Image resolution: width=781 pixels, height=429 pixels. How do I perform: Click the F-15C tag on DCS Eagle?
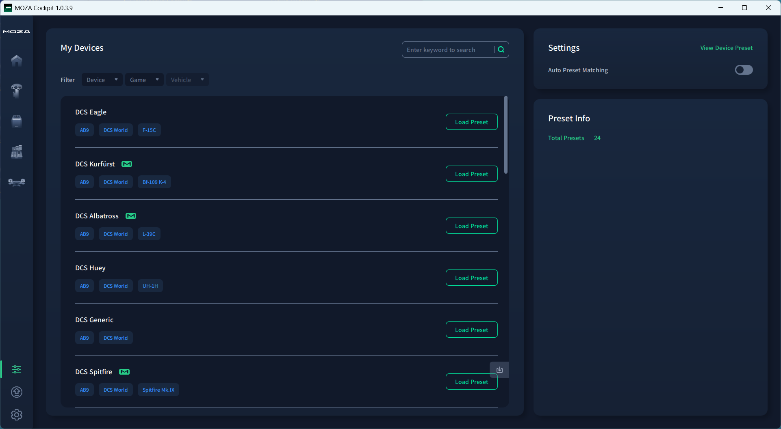click(149, 130)
